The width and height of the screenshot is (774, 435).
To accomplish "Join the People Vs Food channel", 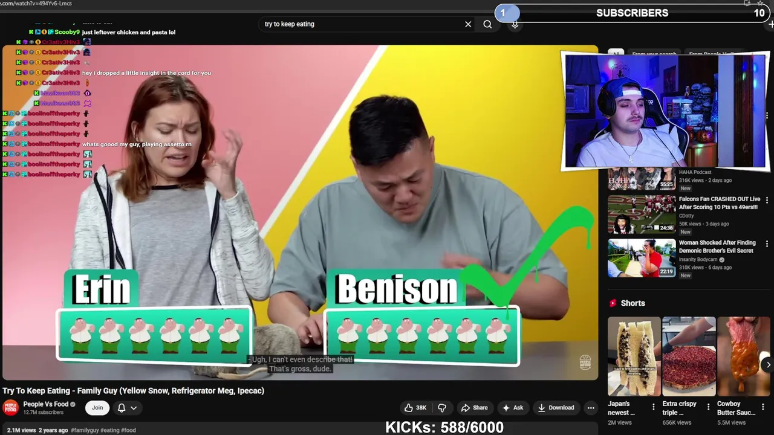I will (97, 408).
